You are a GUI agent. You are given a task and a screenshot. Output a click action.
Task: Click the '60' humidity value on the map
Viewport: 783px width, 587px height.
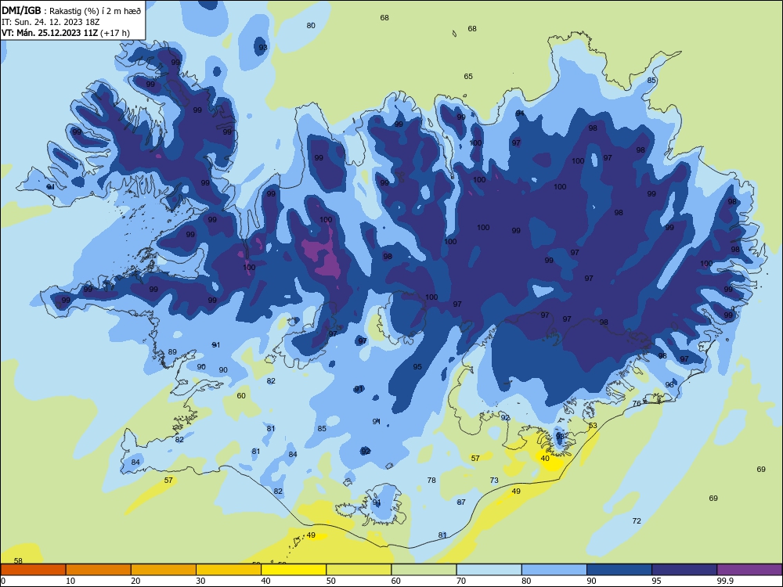(241, 395)
